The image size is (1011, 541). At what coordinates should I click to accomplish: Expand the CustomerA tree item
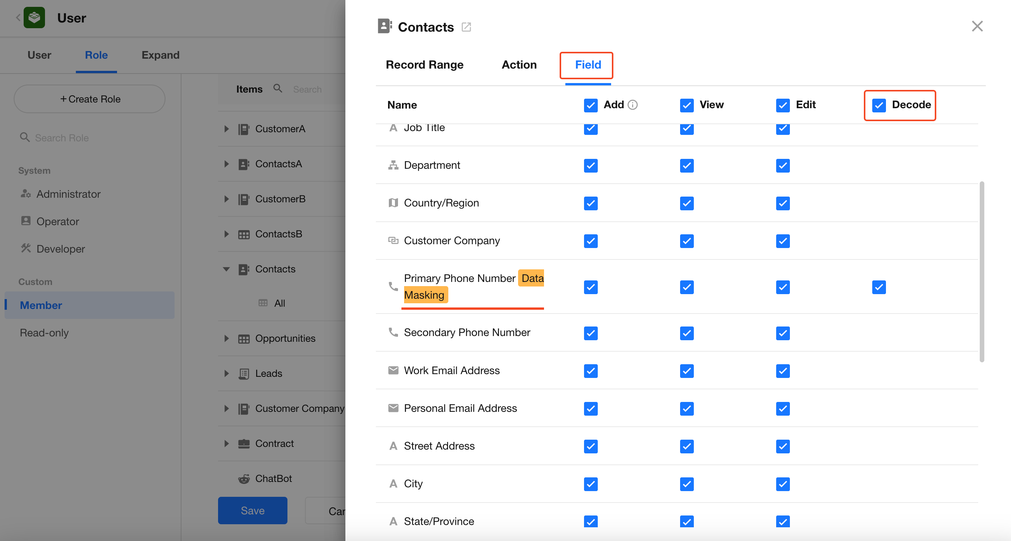tap(226, 129)
